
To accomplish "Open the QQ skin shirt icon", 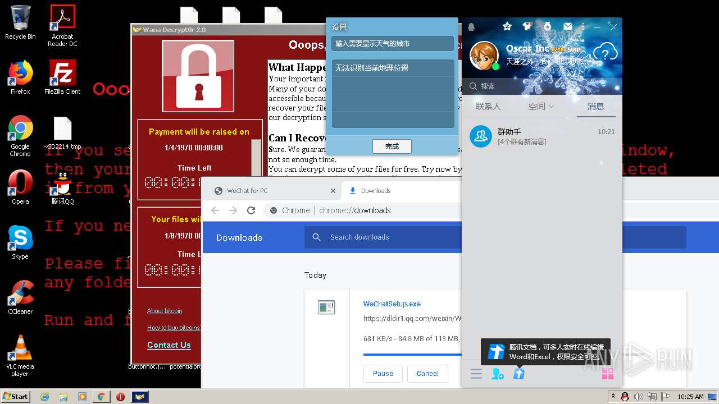I will (527, 26).
